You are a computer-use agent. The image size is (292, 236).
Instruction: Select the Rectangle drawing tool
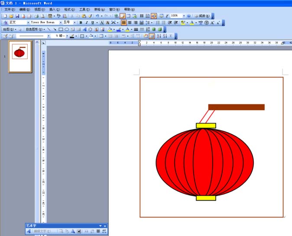(61, 29)
